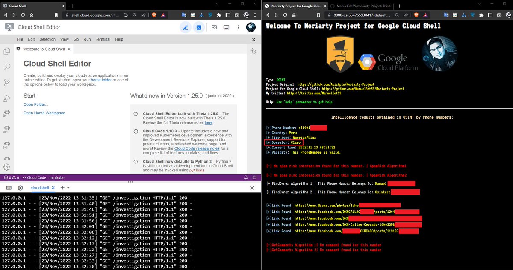The height and width of the screenshot is (270, 513).
Task: Add a new terminal tab with plus icon
Action: click(62, 188)
